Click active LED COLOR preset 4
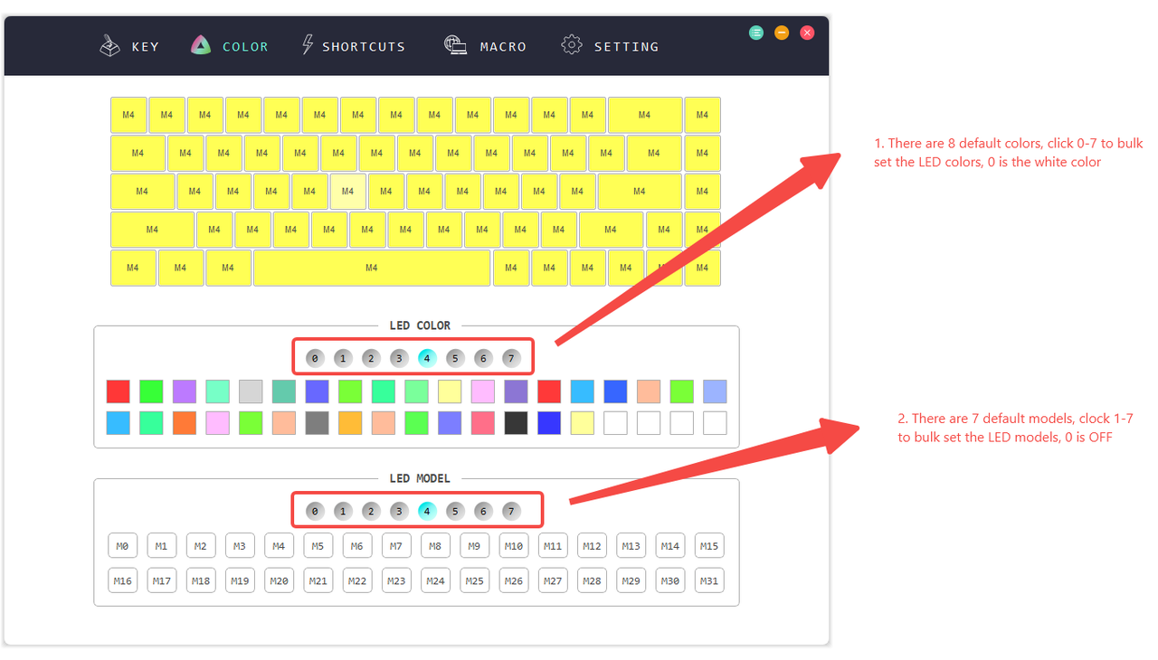This screenshot has height=660, width=1158. [x=427, y=358]
